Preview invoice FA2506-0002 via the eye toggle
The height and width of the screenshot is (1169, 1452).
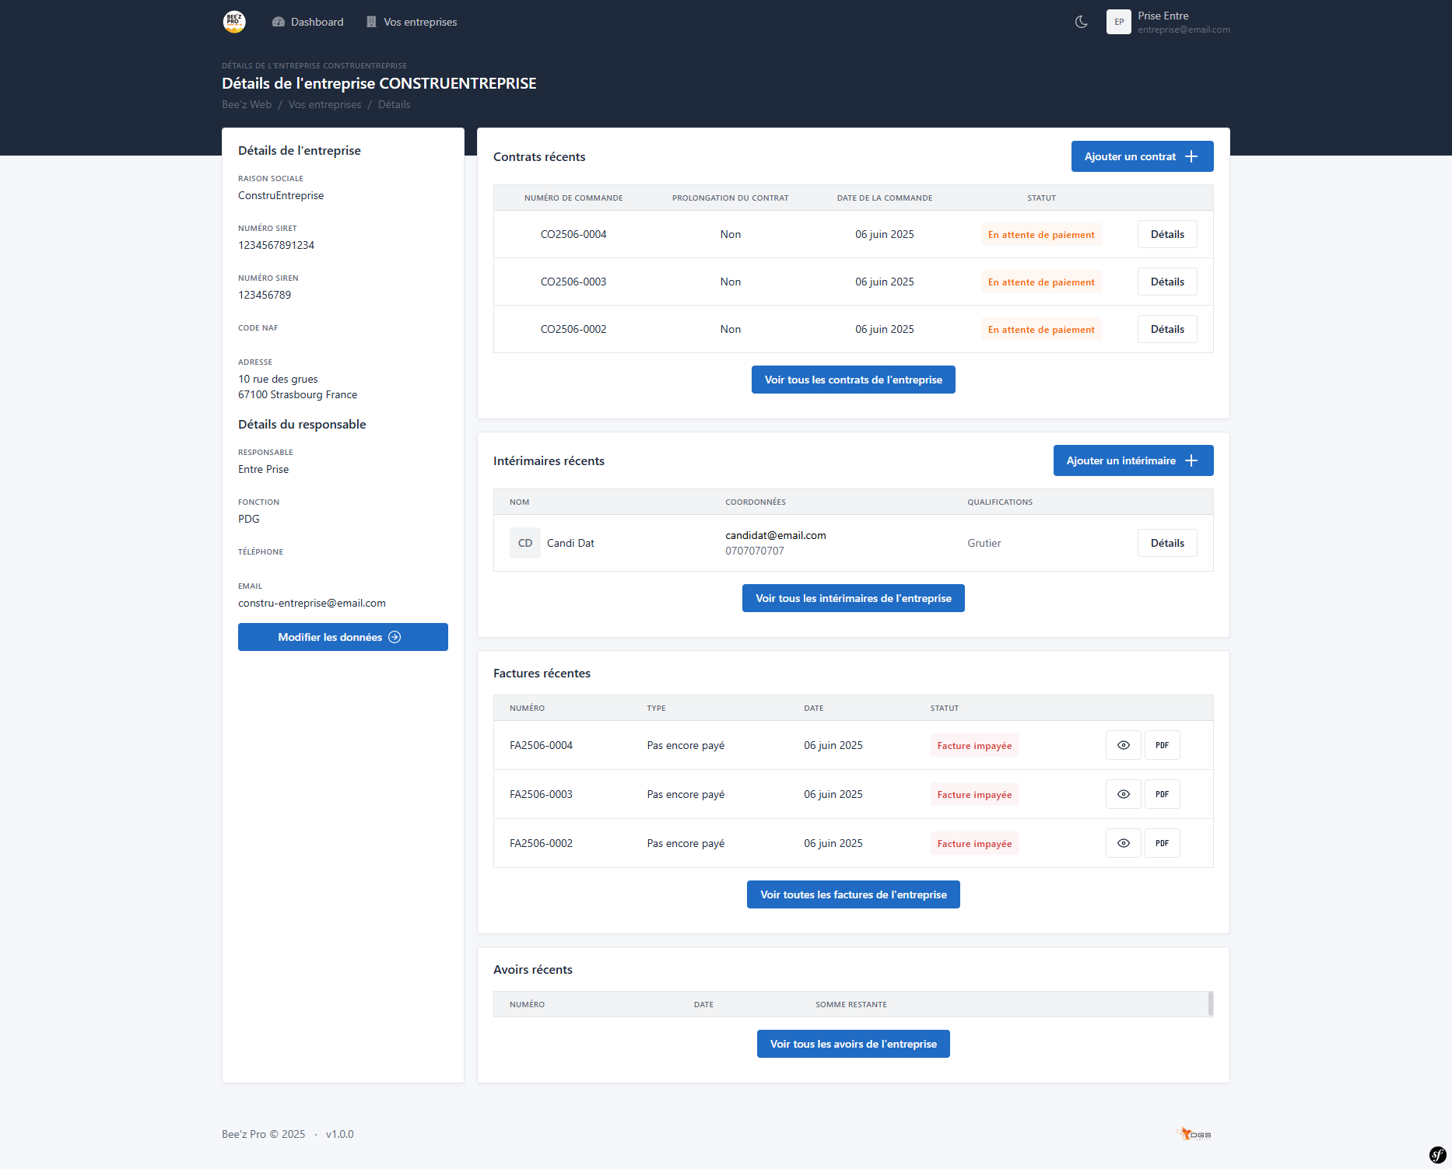coord(1123,842)
